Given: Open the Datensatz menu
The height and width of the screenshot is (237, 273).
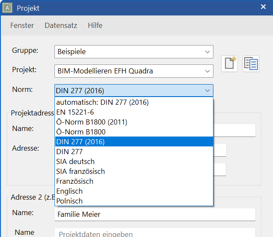Looking at the screenshot, I should (61, 25).
